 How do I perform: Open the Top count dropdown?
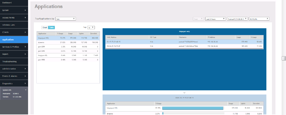[x=91, y=28]
